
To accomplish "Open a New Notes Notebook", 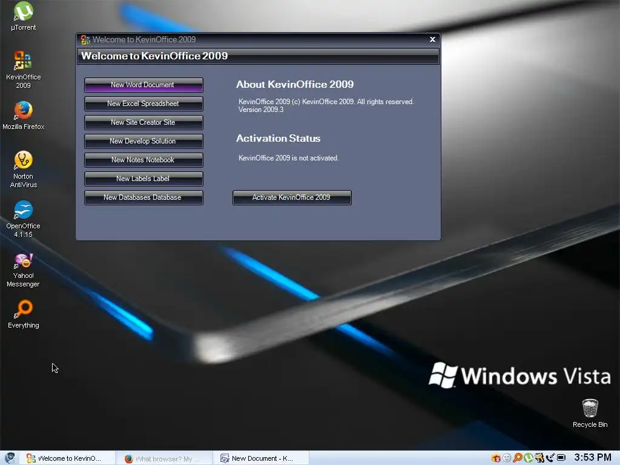I will (143, 160).
